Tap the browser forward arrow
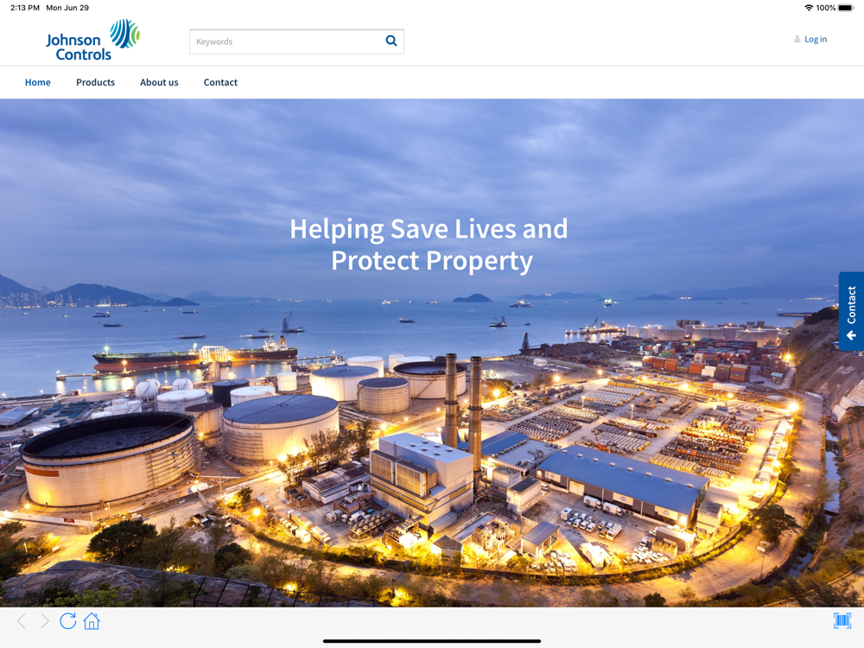Image resolution: width=864 pixels, height=648 pixels. tap(45, 621)
